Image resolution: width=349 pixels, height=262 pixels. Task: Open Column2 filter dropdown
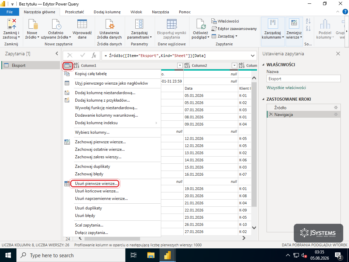(x=234, y=65)
